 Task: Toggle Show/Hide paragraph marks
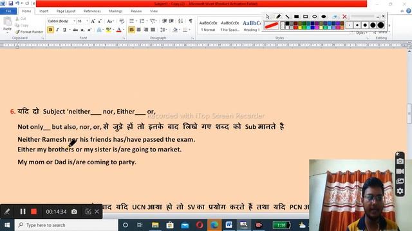pyautogui.click(x=191, y=21)
